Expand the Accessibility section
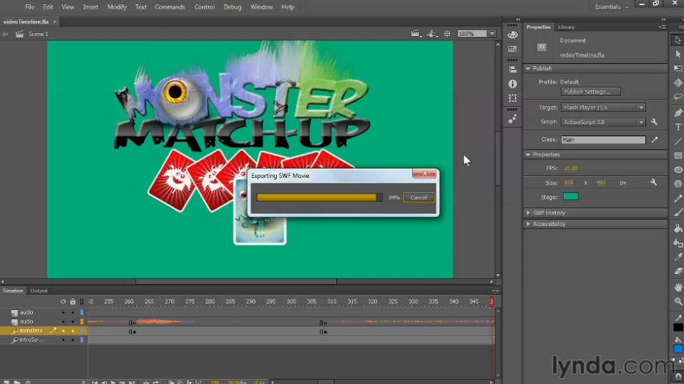Screen dimensions: 684x384 tap(528, 224)
